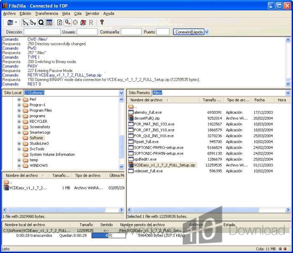Expand the Program Files folder node
293x253 pixels.
[19, 111]
